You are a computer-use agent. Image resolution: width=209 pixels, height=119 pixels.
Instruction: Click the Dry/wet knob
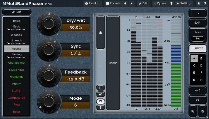click(49, 24)
